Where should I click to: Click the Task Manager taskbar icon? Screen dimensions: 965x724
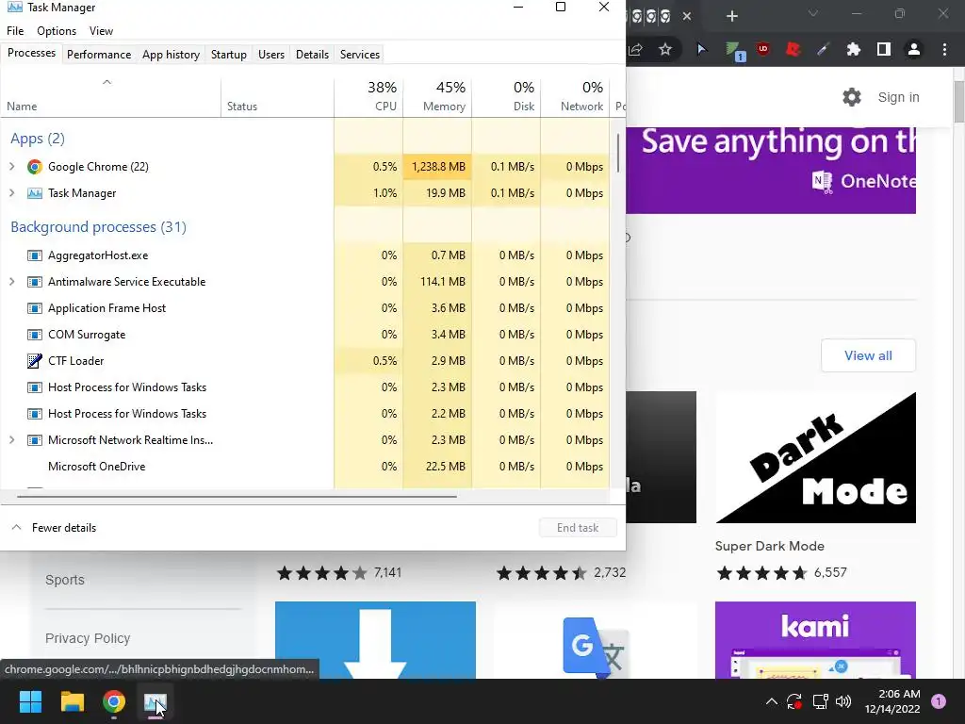pyautogui.click(x=155, y=701)
